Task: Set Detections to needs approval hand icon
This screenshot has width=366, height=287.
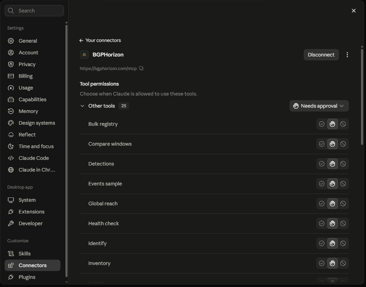Action: [x=332, y=164]
